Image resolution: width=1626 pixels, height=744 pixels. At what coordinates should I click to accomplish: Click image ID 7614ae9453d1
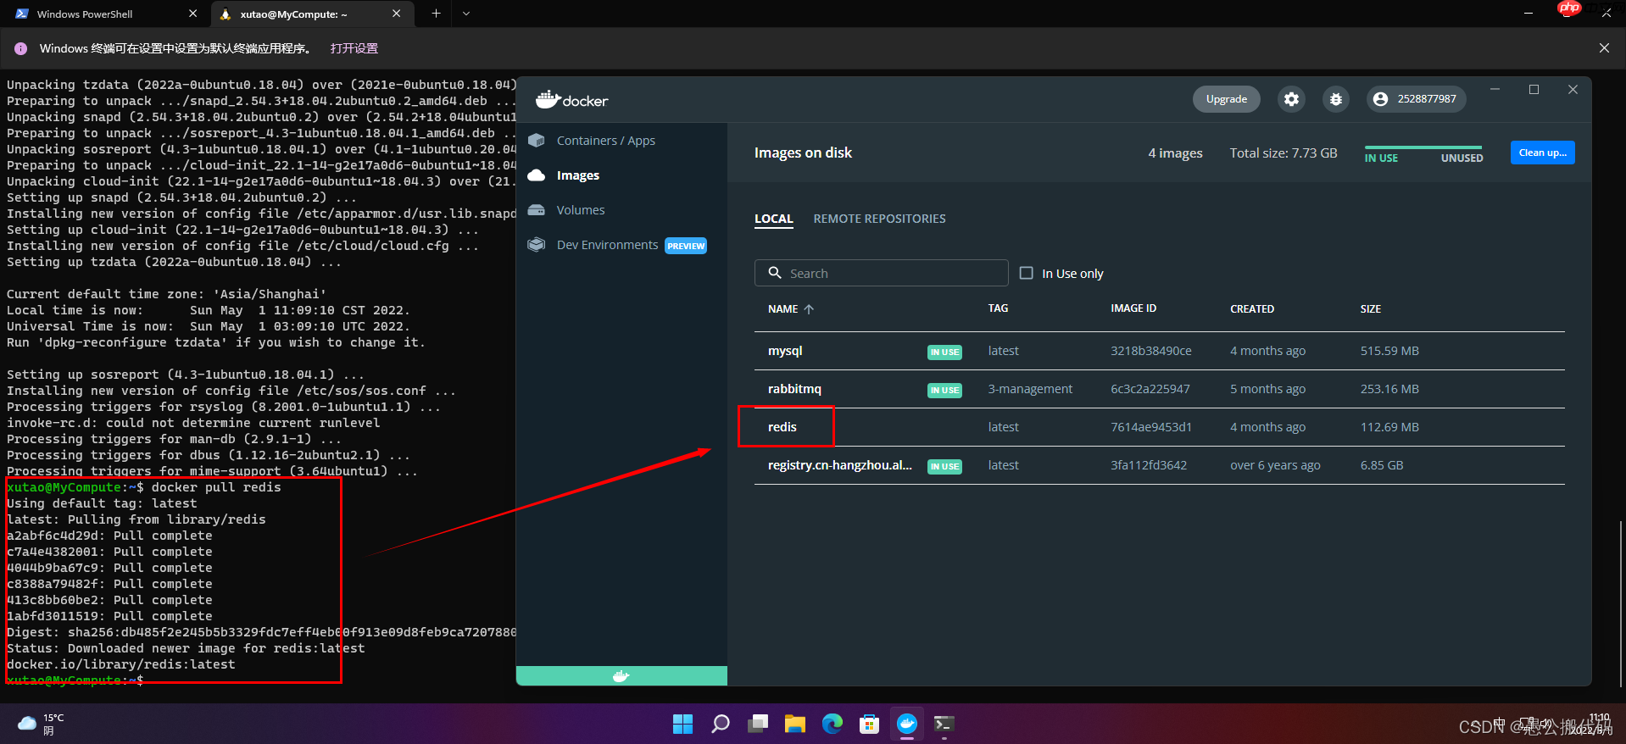[x=1150, y=427]
